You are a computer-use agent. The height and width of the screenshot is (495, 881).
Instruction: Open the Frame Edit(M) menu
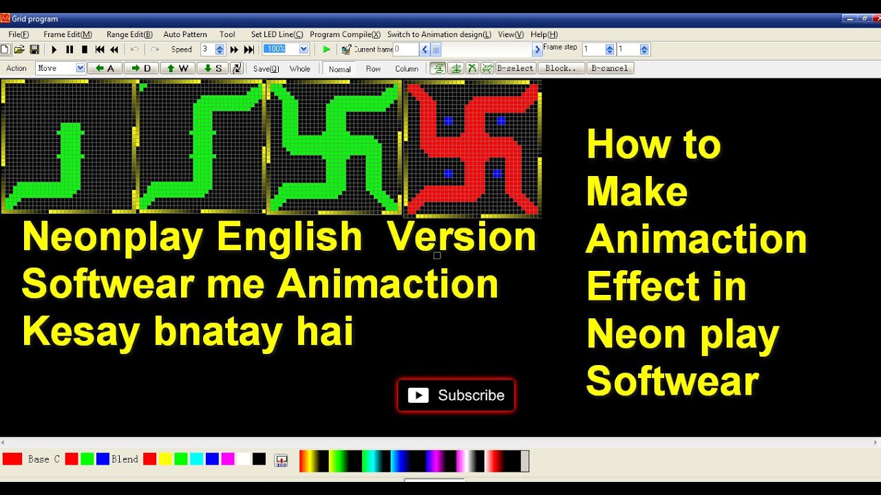point(67,34)
